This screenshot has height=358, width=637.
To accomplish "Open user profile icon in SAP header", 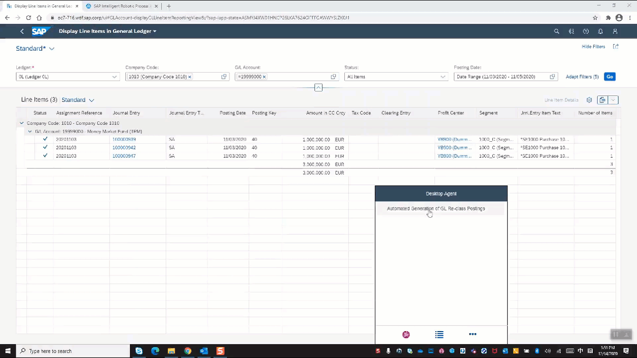I will (615, 31).
